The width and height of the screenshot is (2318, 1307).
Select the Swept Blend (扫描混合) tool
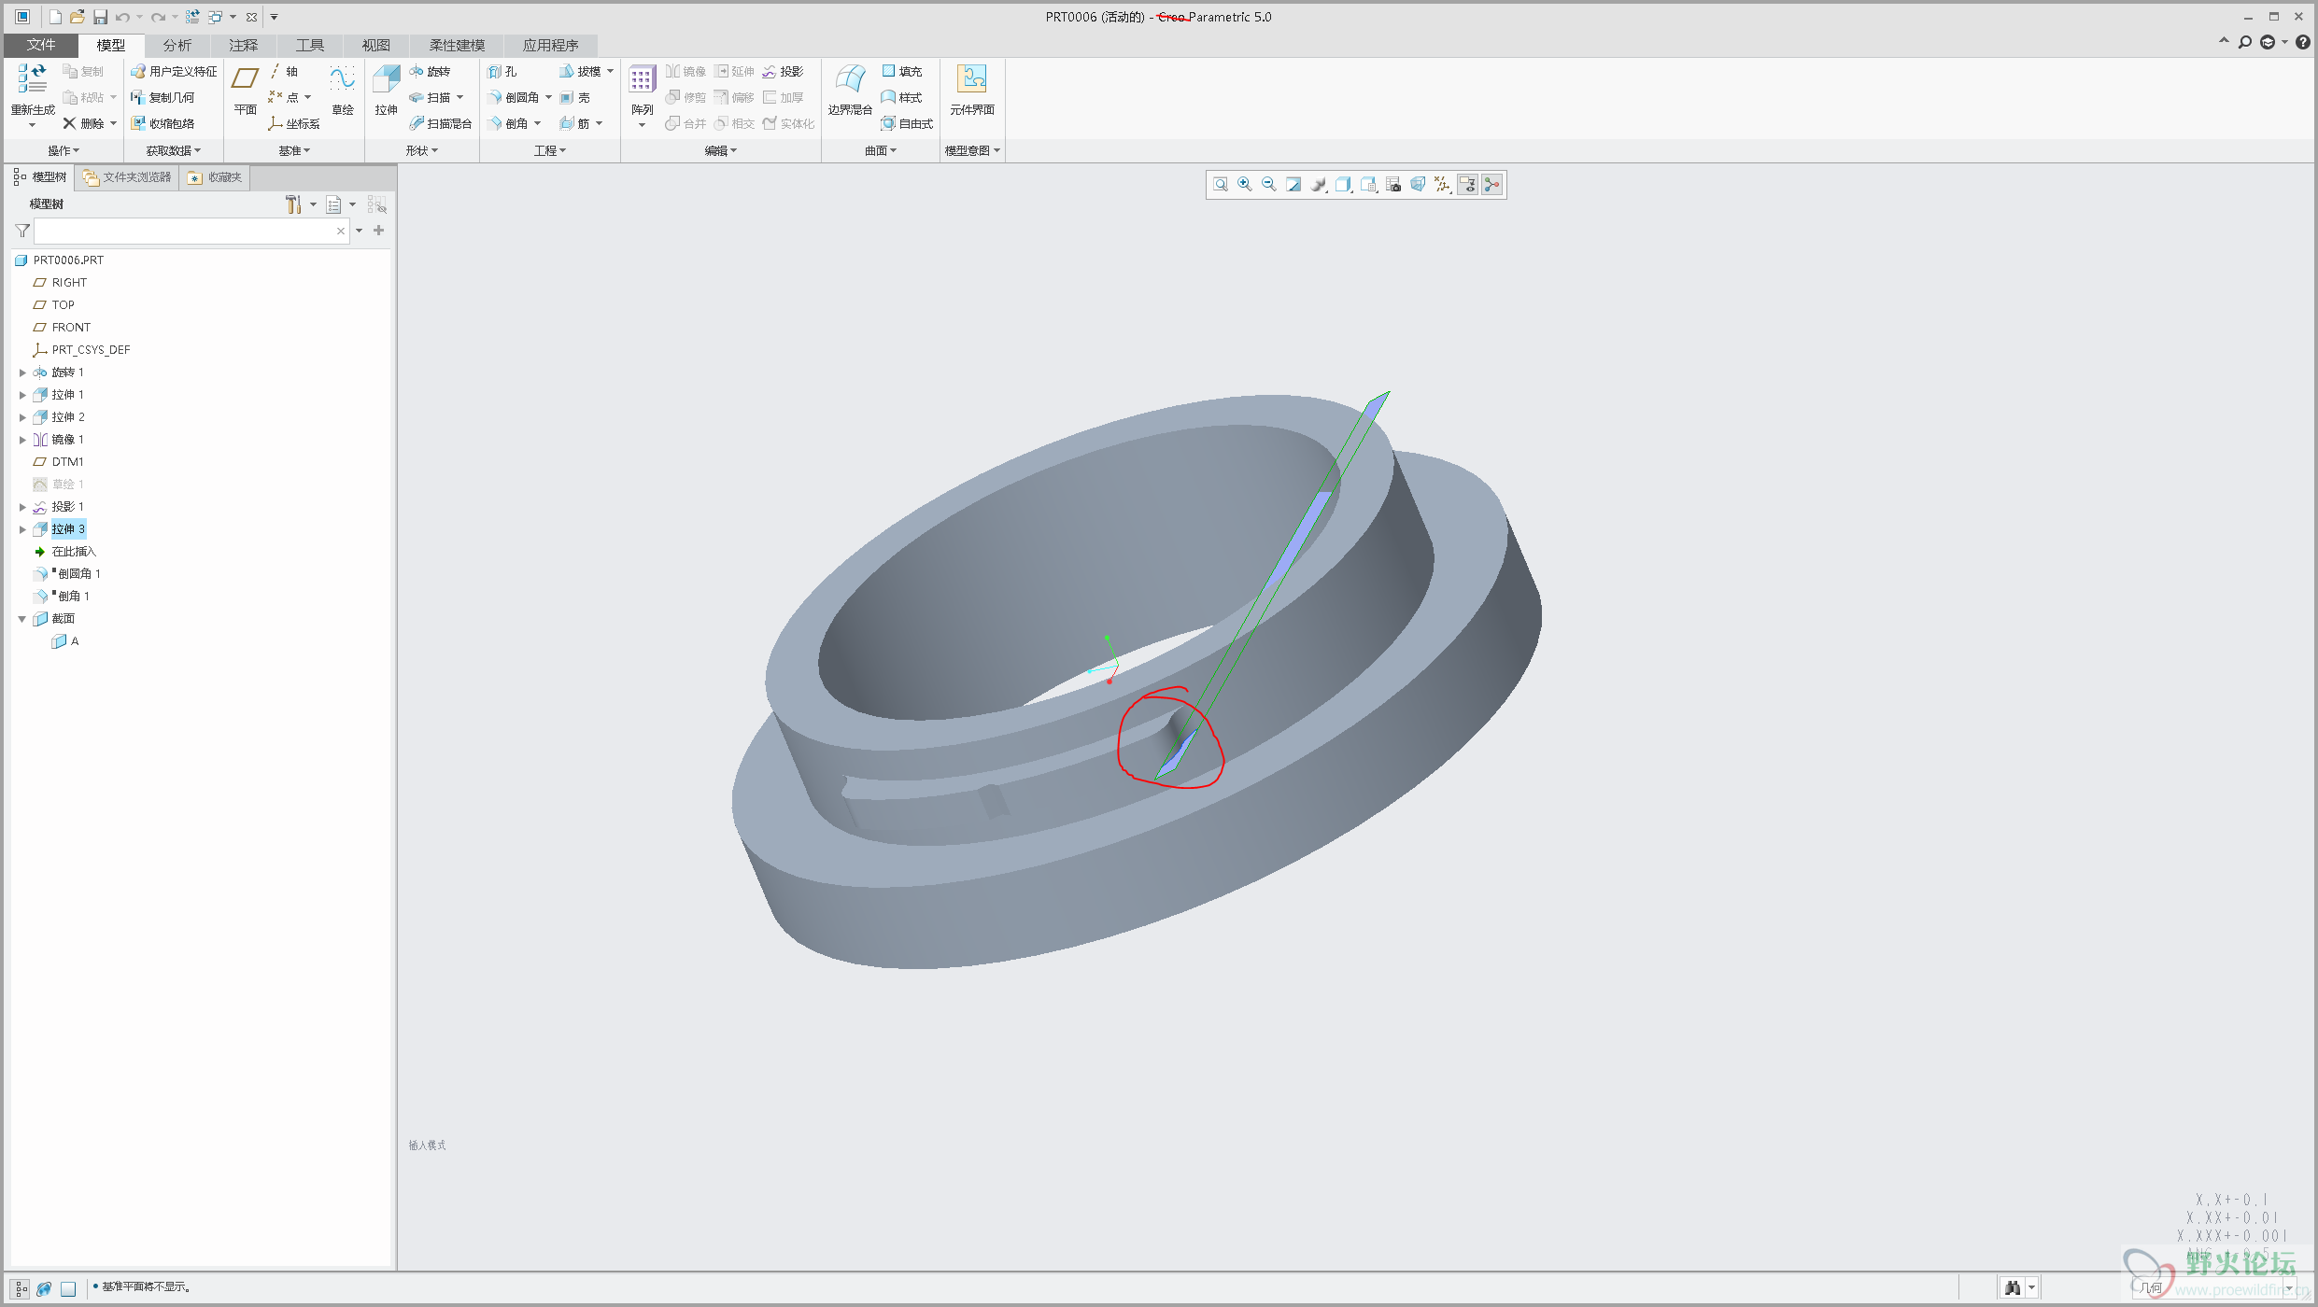[x=440, y=123]
